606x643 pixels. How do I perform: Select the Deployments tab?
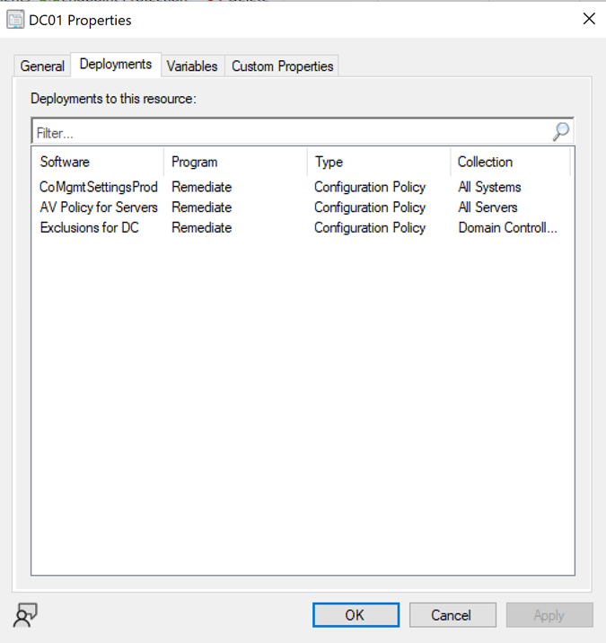tap(116, 65)
